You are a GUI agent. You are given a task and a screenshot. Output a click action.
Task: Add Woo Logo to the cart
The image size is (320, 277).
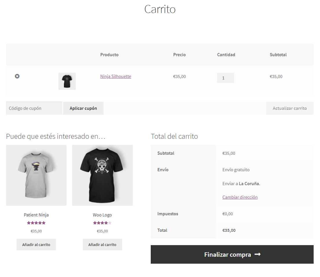click(102, 245)
